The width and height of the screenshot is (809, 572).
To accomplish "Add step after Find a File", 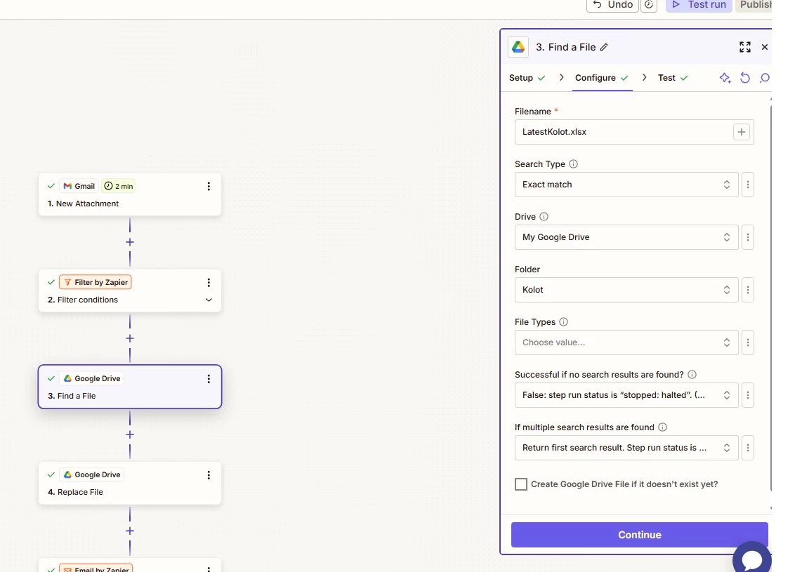I will (x=130, y=435).
